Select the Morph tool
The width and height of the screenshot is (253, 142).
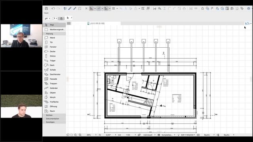click(55, 97)
